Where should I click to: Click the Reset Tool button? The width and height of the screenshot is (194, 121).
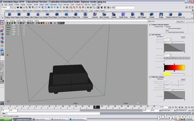tap(180, 22)
